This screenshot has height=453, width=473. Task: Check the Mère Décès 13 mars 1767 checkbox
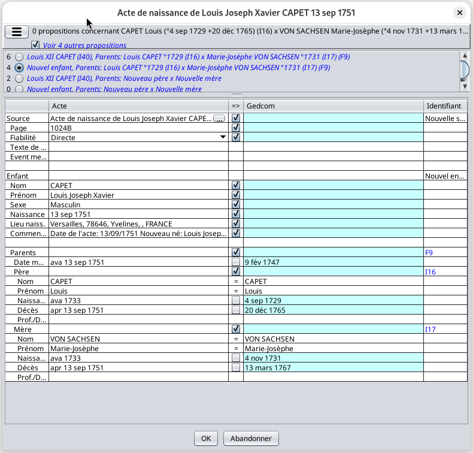pos(236,367)
